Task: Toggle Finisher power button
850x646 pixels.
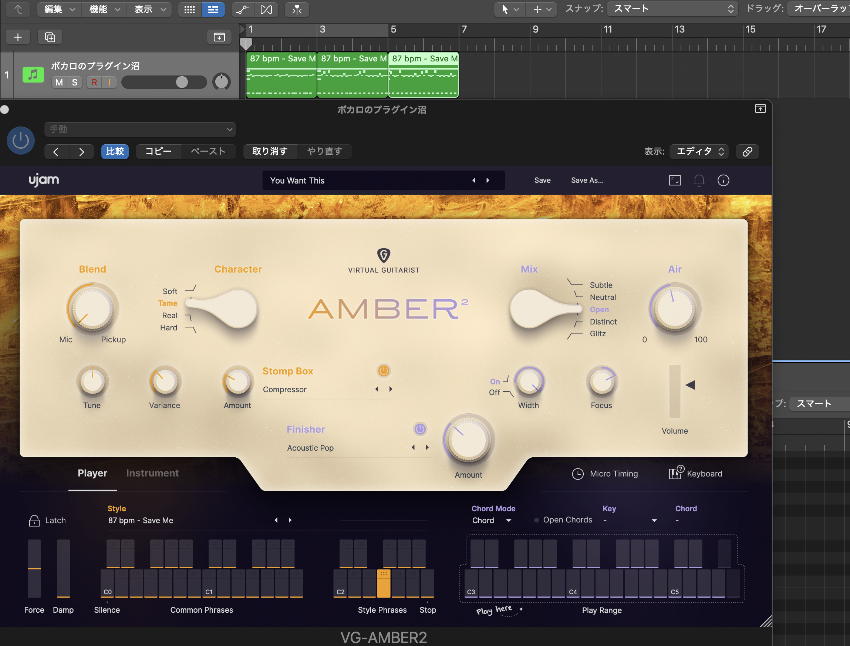Action: [x=420, y=429]
